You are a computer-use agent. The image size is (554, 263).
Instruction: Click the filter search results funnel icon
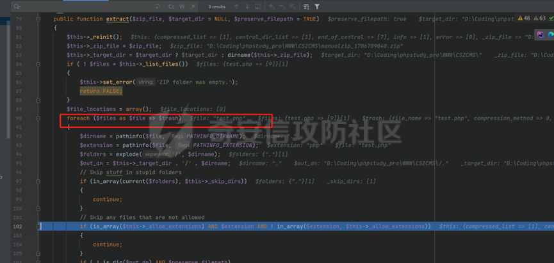point(316,6)
